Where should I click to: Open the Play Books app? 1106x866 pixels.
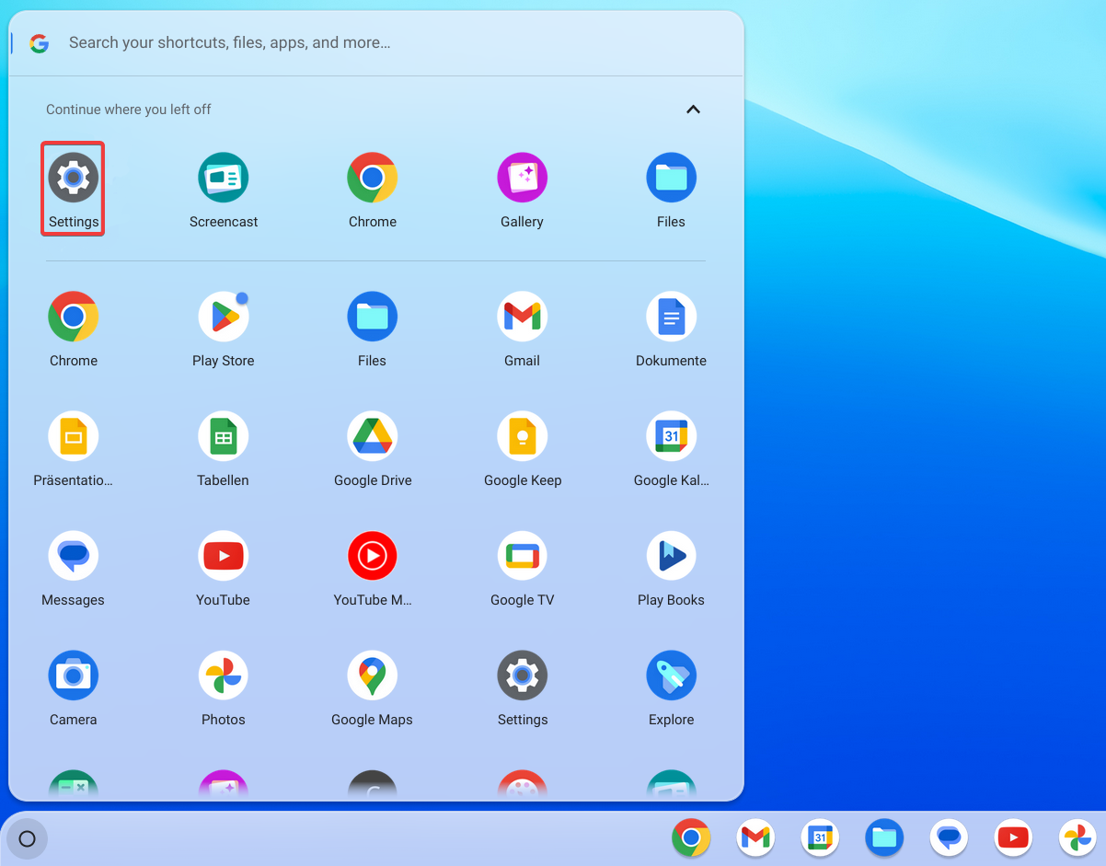pyautogui.click(x=671, y=569)
